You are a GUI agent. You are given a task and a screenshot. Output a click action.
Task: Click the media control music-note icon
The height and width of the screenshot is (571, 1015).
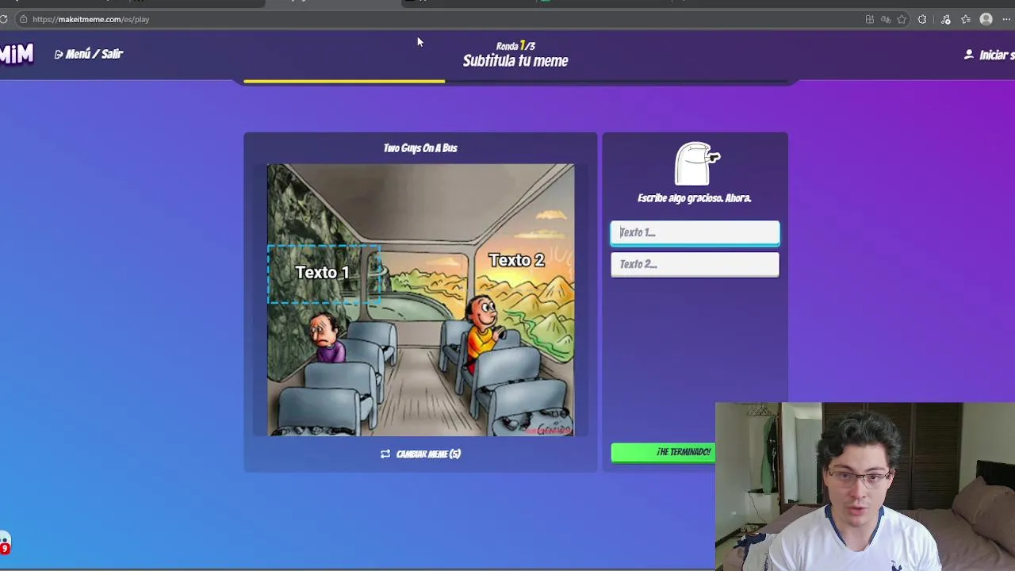click(945, 19)
